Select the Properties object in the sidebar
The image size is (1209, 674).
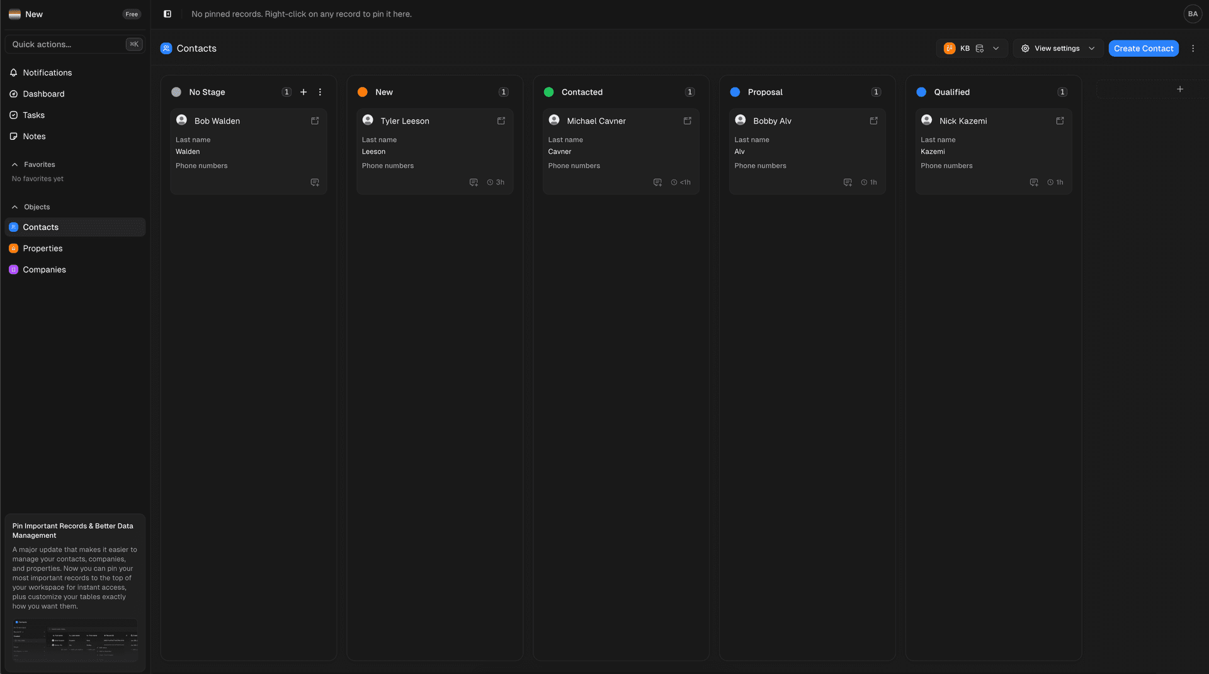pos(42,248)
